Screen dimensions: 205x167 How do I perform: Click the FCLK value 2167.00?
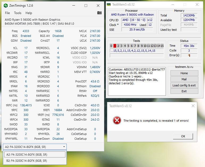pos(95,36)
